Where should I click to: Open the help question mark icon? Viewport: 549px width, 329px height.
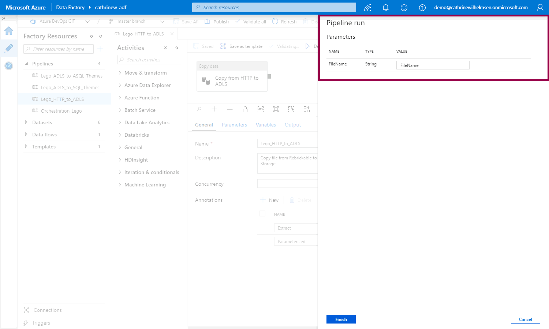[x=422, y=8]
